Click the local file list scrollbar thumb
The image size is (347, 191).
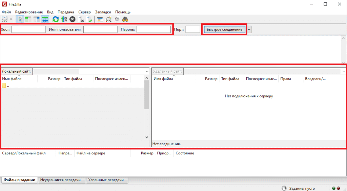click(147, 95)
